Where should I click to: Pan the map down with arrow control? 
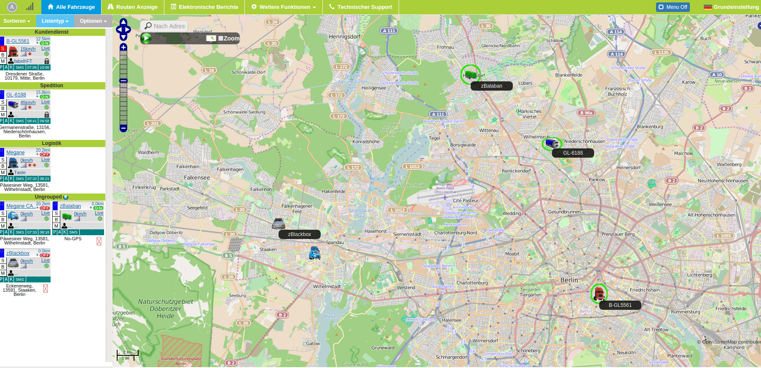tap(123, 37)
